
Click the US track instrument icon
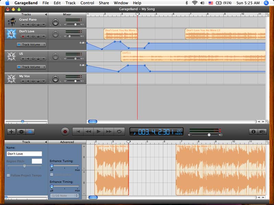click(12, 56)
